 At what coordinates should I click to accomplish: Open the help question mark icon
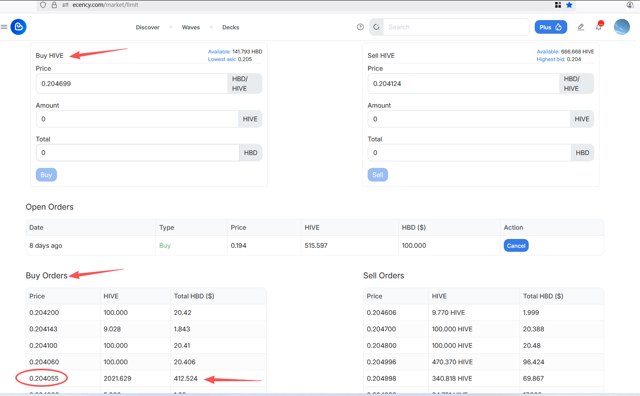pyautogui.click(x=360, y=27)
